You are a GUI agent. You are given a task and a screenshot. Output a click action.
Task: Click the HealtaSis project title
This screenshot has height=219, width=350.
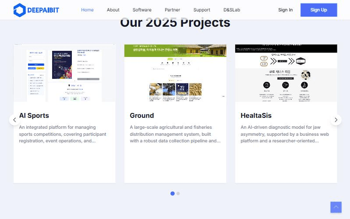pyautogui.click(x=256, y=116)
